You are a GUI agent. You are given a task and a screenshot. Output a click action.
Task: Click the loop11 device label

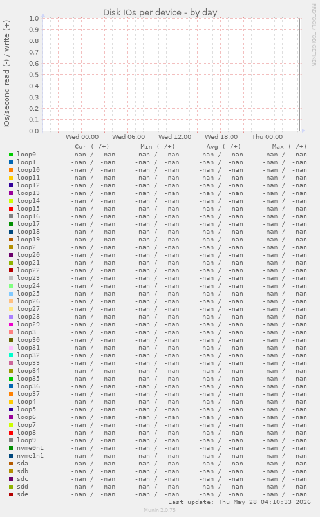(28, 178)
